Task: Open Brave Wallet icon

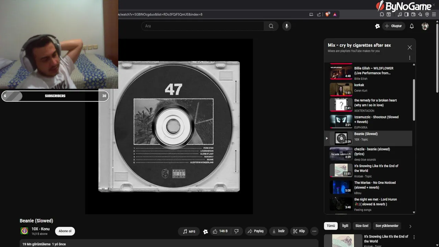Action: pyautogui.click(x=413, y=14)
